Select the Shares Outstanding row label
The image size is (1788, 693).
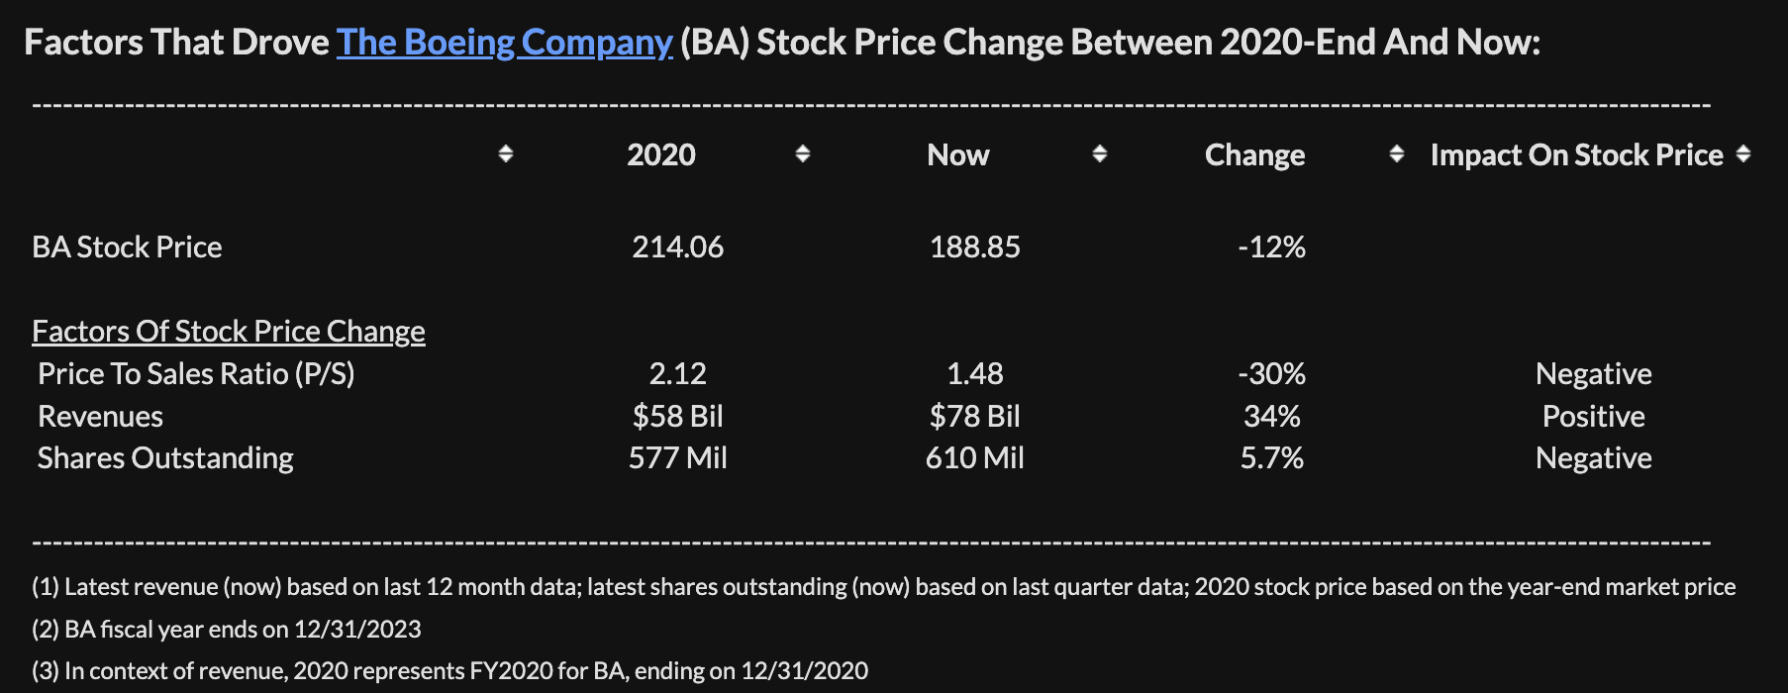coord(165,458)
